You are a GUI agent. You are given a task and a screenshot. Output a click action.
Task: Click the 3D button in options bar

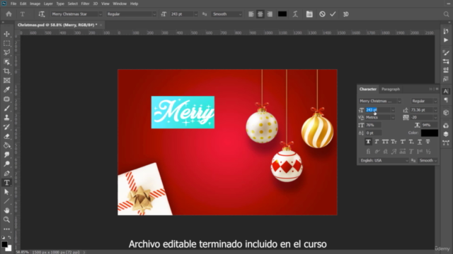tap(346, 14)
